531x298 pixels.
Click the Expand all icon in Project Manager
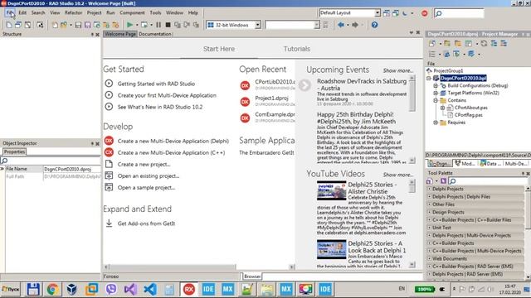click(494, 43)
